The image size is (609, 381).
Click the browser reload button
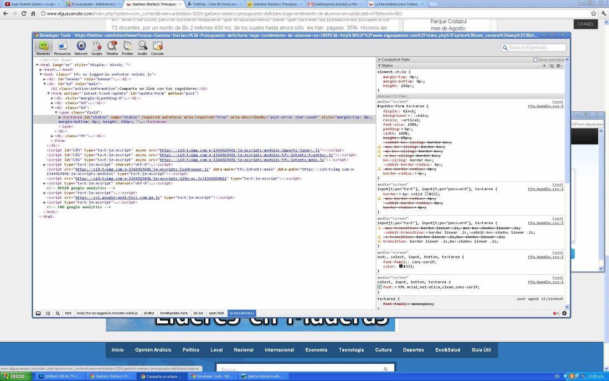[24, 14]
